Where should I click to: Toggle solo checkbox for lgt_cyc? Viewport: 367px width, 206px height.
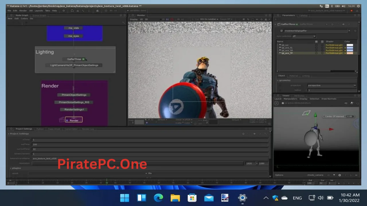[322, 45]
